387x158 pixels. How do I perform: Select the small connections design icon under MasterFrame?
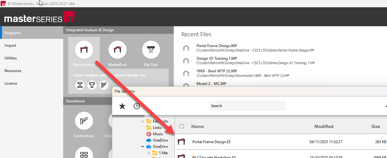tap(104, 85)
